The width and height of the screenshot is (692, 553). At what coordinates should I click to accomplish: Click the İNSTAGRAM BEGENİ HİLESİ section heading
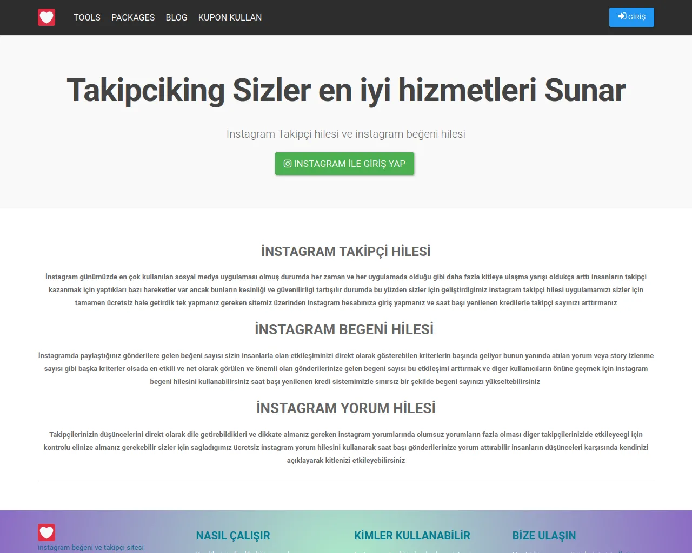[x=344, y=329]
